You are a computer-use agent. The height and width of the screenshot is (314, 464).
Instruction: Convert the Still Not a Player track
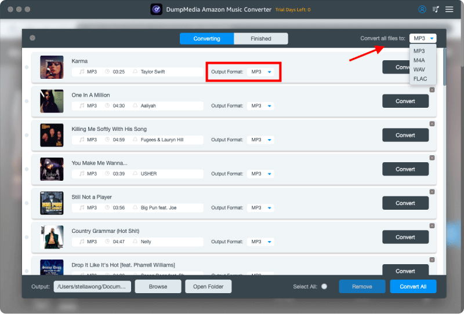pos(405,203)
